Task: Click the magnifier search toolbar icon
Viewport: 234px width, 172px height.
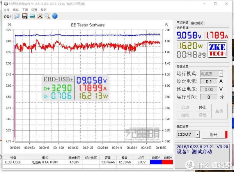Action: click(x=47, y=16)
